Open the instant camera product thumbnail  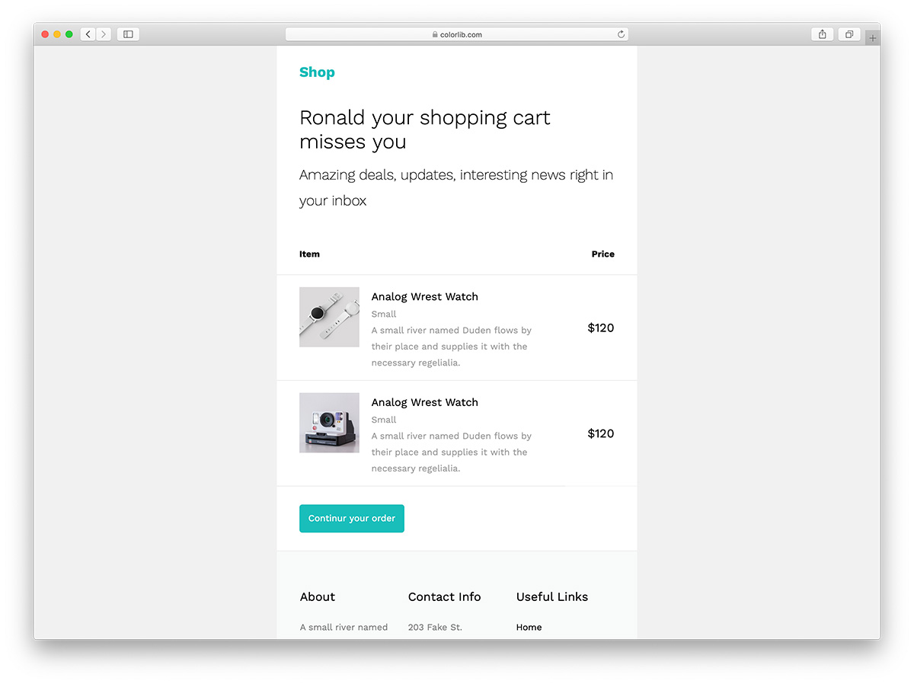pos(329,423)
